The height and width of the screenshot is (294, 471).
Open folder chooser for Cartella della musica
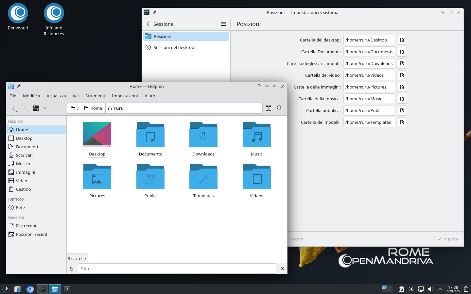click(x=402, y=99)
